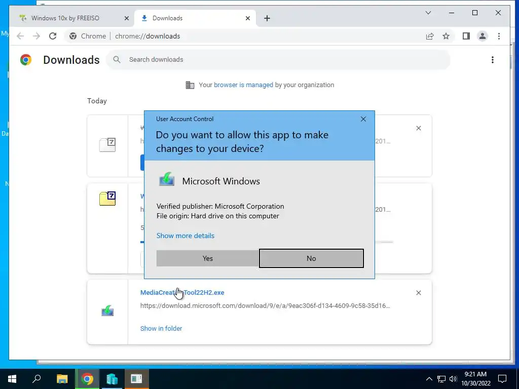This screenshot has height=389, width=519.
Task: Close the User Account Control dialog
Action: pos(363,119)
